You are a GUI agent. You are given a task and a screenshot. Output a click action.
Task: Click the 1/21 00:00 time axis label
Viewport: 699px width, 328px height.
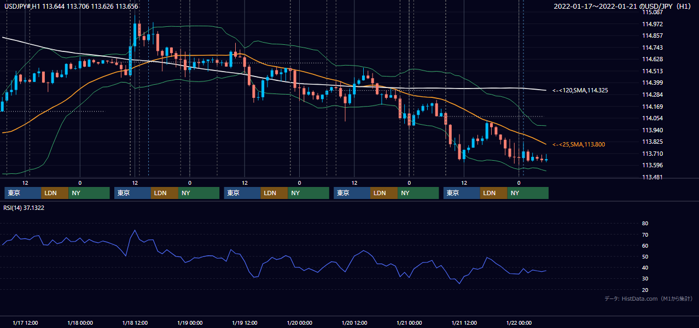[409, 323]
